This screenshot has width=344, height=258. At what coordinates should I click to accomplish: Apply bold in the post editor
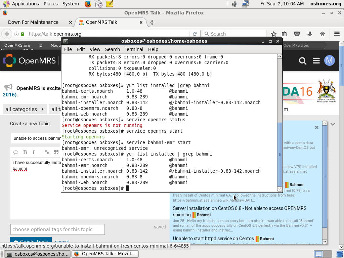tap(25, 152)
